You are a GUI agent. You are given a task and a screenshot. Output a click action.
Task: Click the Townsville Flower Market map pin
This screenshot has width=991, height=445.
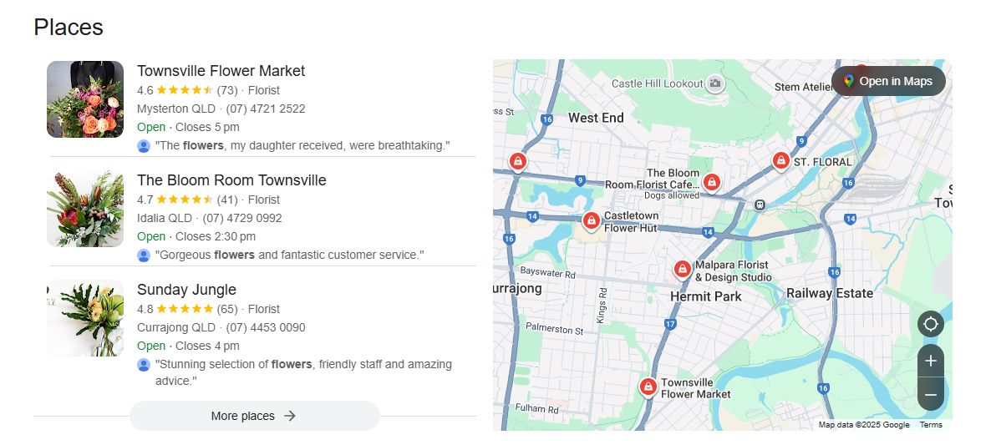click(648, 387)
